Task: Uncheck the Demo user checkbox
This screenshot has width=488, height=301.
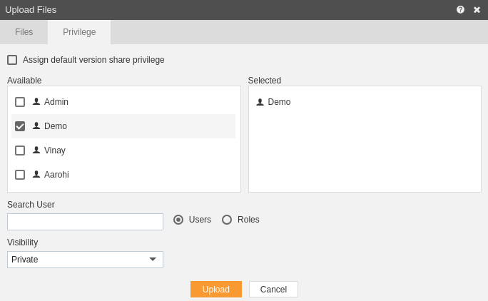Action: coord(20,126)
